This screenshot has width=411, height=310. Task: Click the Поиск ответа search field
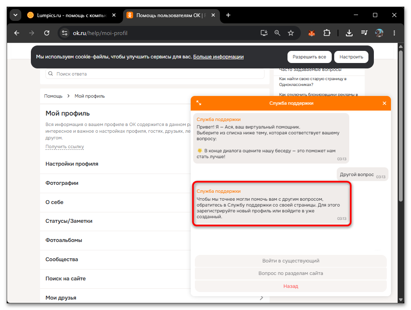pyautogui.click(x=155, y=74)
